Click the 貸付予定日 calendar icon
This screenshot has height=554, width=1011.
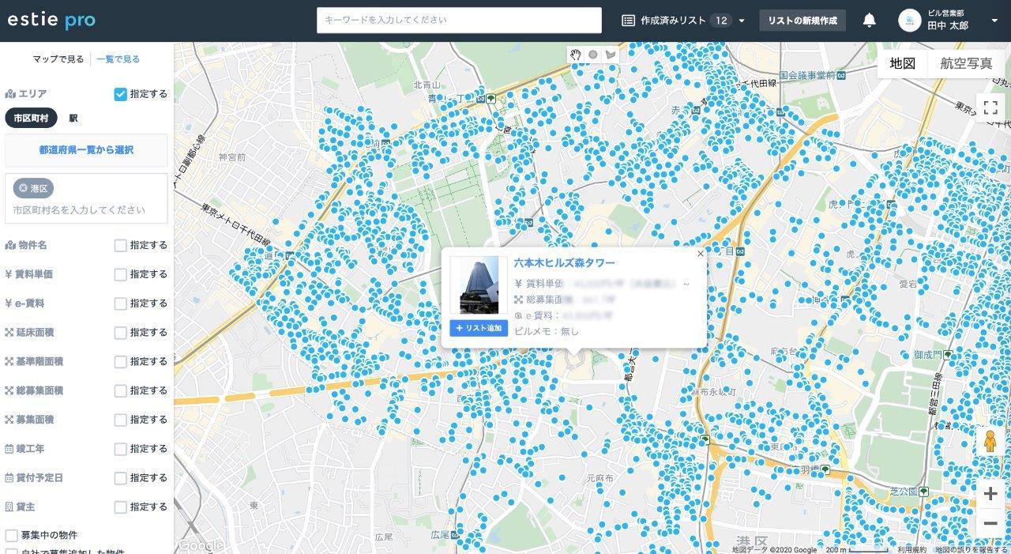coord(9,478)
